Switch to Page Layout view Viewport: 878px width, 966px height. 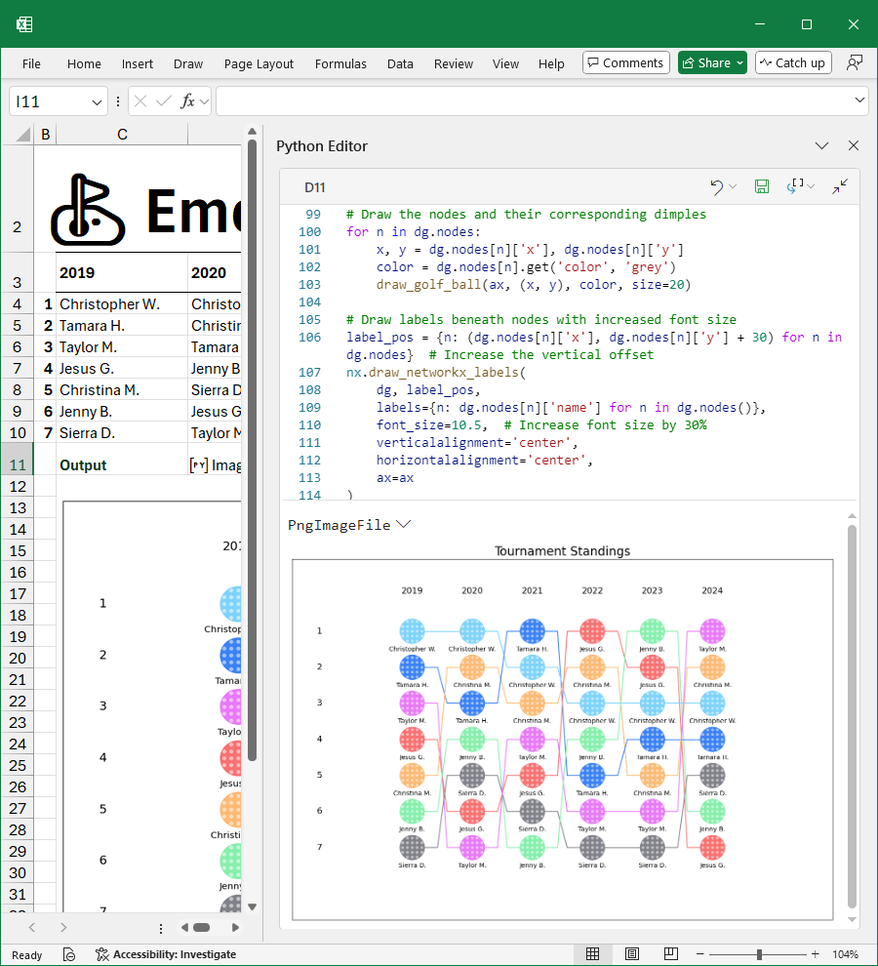coord(632,954)
